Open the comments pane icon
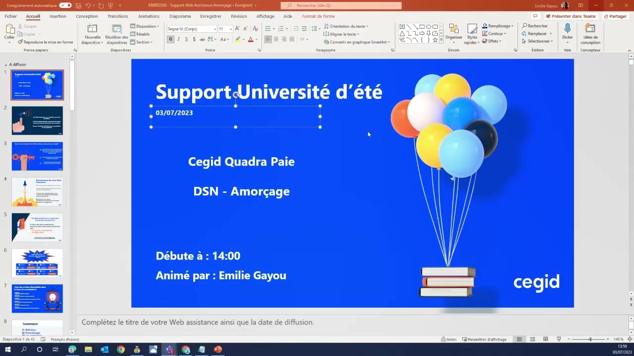The height and width of the screenshot is (356, 634). click(535, 16)
